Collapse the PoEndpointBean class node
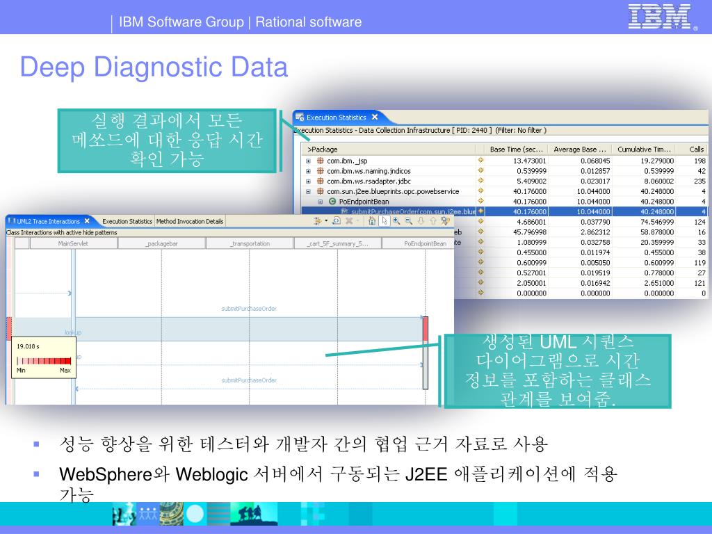This screenshot has height=534, width=712. [320, 202]
